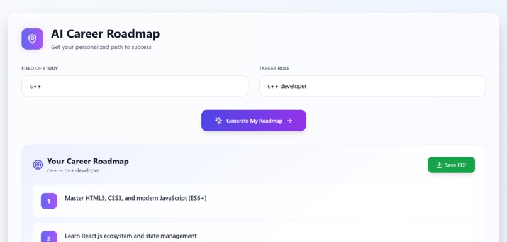This screenshot has width=507, height=242.
Task: Click the step 1 number badge
Action: pyautogui.click(x=49, y=201)
